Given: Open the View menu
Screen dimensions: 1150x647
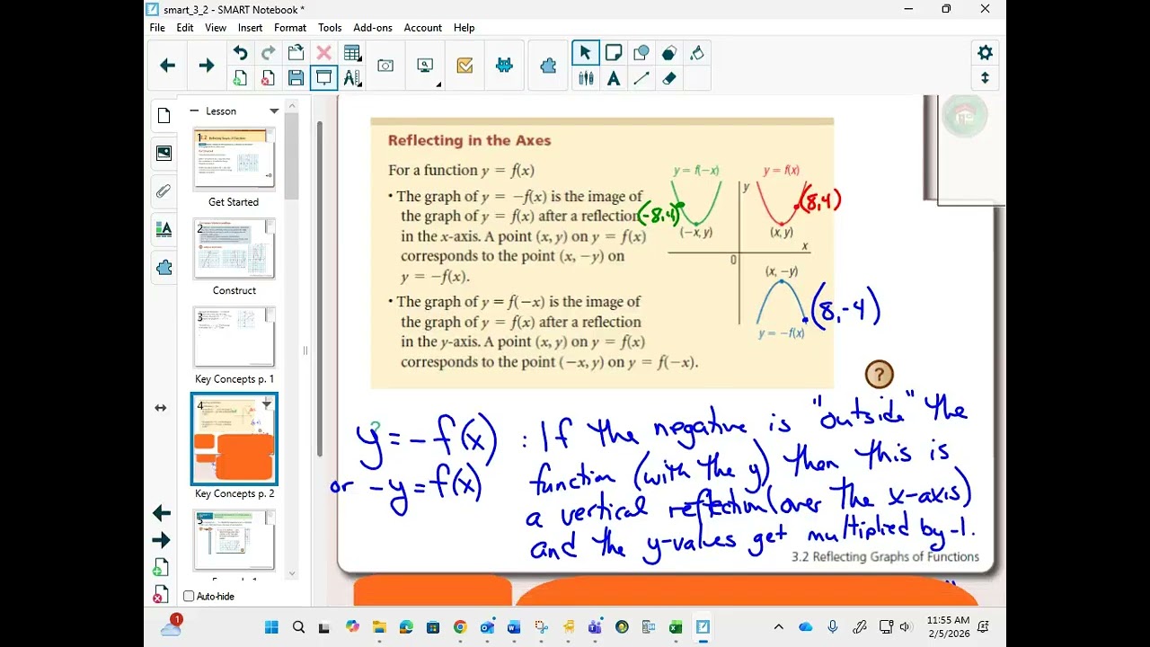Looking at the screenshot, I should click(x=216, y=28).
